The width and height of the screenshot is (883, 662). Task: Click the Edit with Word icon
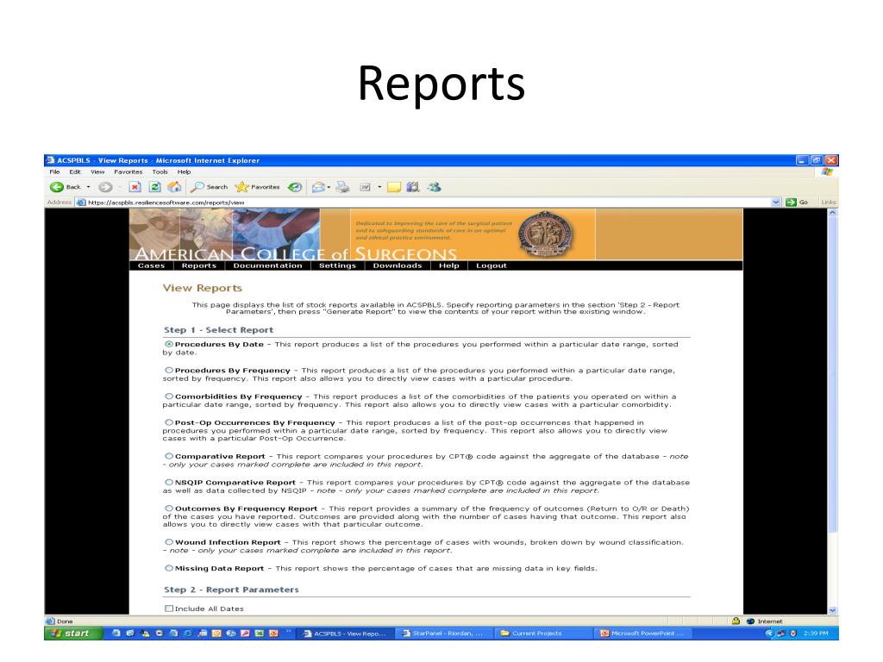[366, 187]
